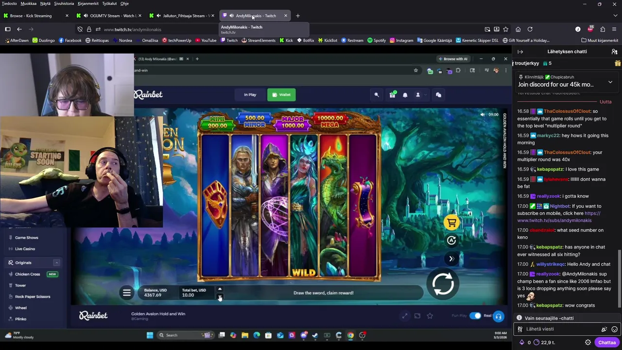Open emote picker in chat input
This screenshot has height=350, width=622.
coord(614,329)
